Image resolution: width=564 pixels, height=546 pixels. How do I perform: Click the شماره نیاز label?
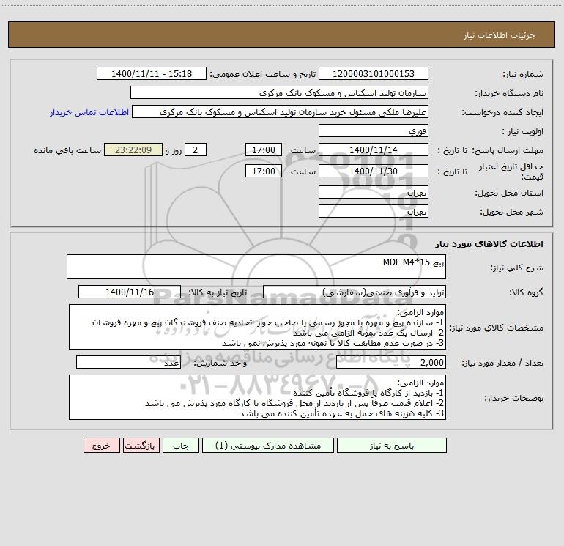coord(523,75)
